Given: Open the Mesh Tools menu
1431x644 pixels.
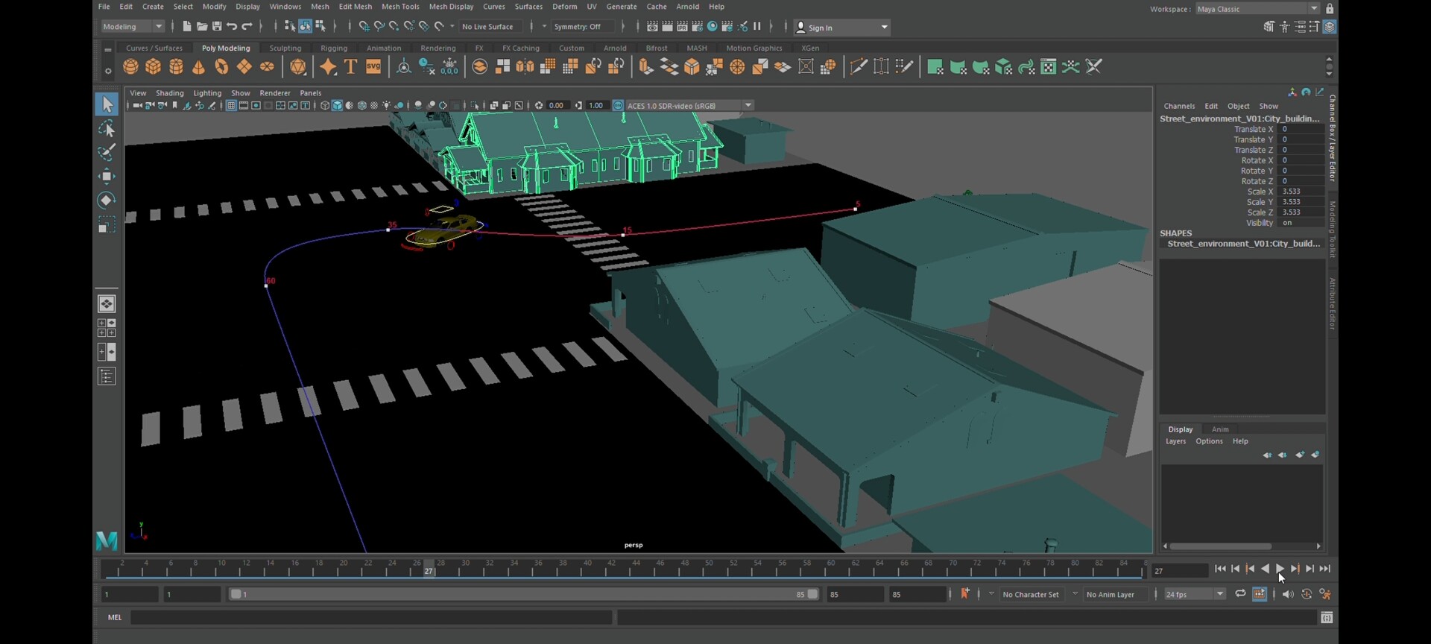Looking at the screenshot, I should (x=400, y=7).
